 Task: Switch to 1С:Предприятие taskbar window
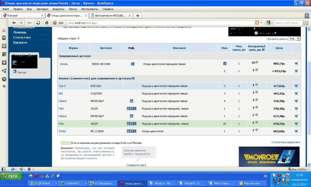[x=103, y=183]
